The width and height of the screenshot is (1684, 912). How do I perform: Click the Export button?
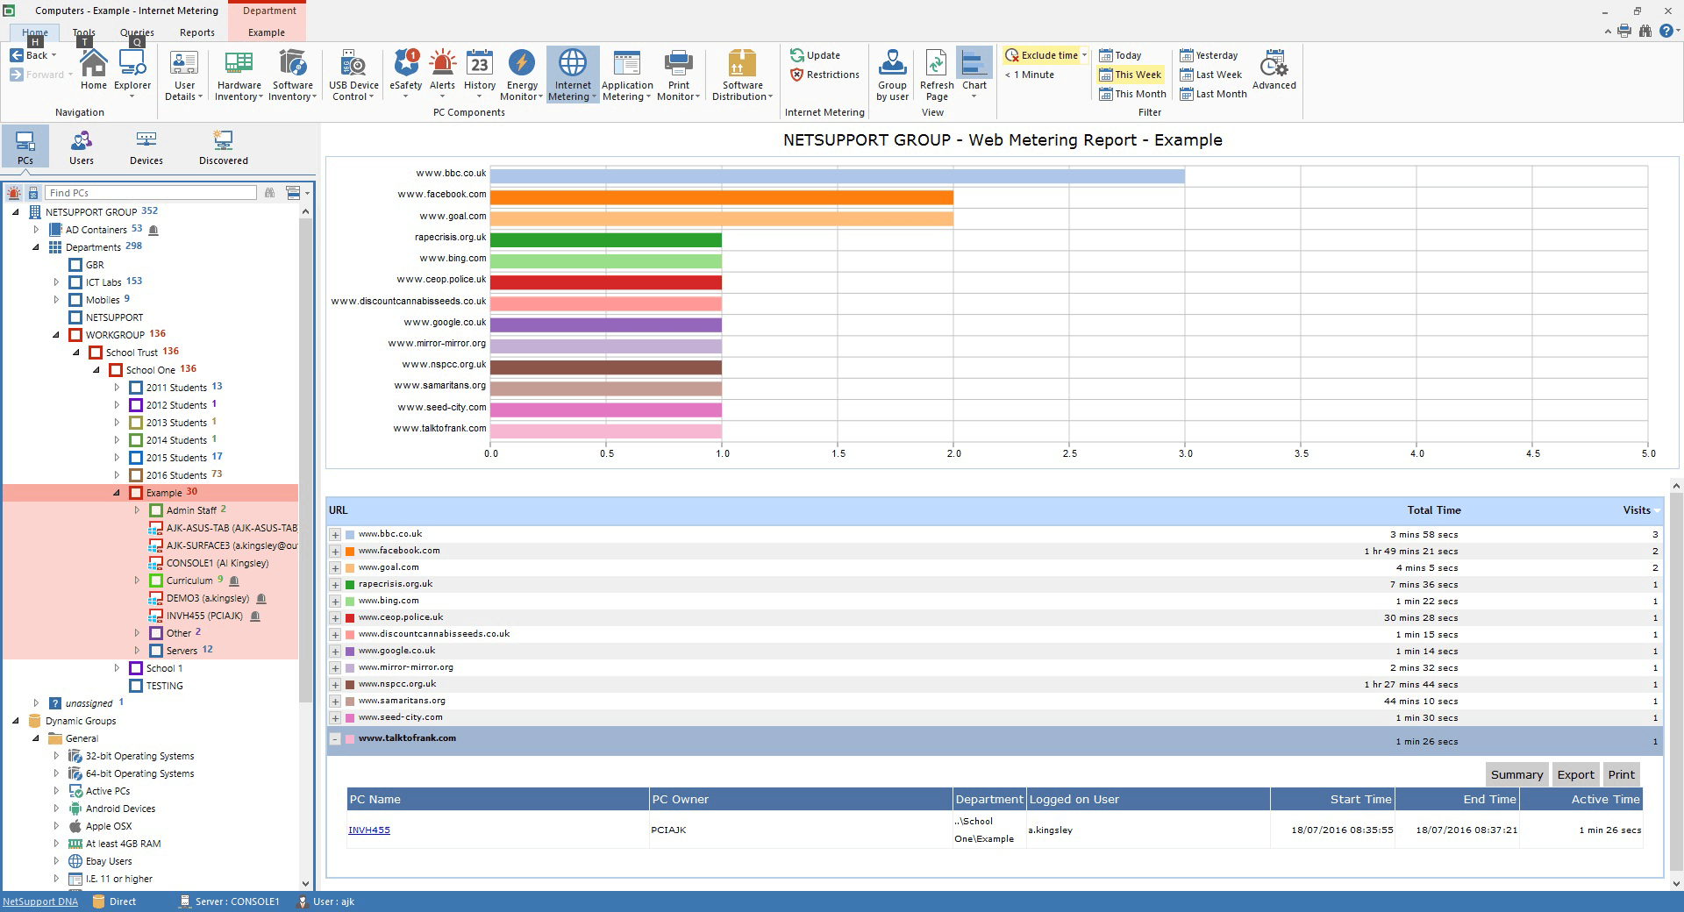(1575, 774)
